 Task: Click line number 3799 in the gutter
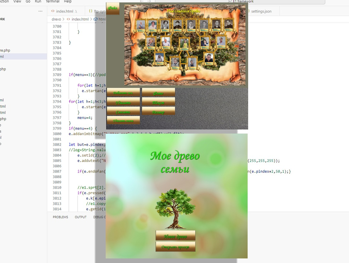coord(57,128)
